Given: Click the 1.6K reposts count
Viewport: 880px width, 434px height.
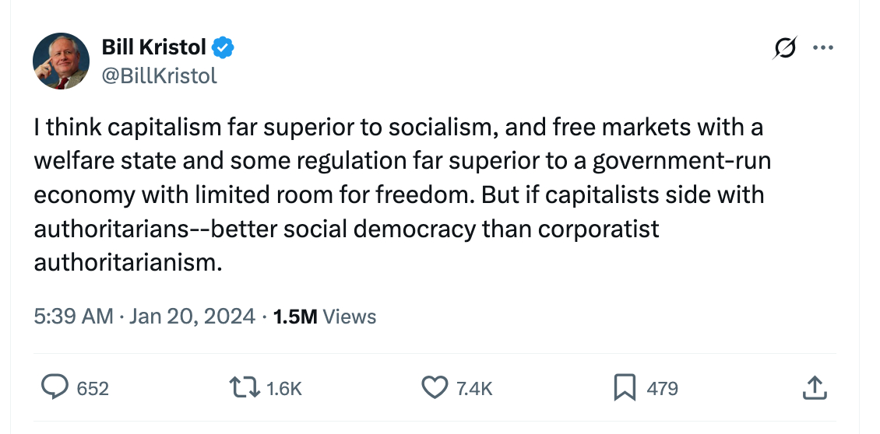Looking at the screenshot, I should point(283,388).
